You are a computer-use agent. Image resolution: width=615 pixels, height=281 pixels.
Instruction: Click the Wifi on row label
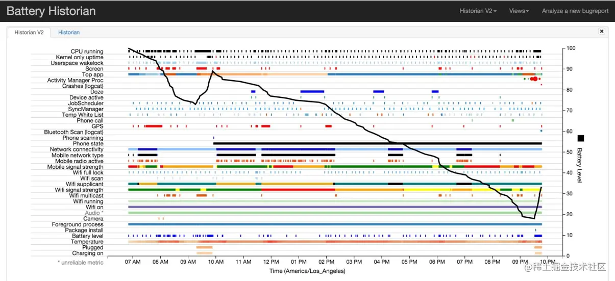coord(95,208)
